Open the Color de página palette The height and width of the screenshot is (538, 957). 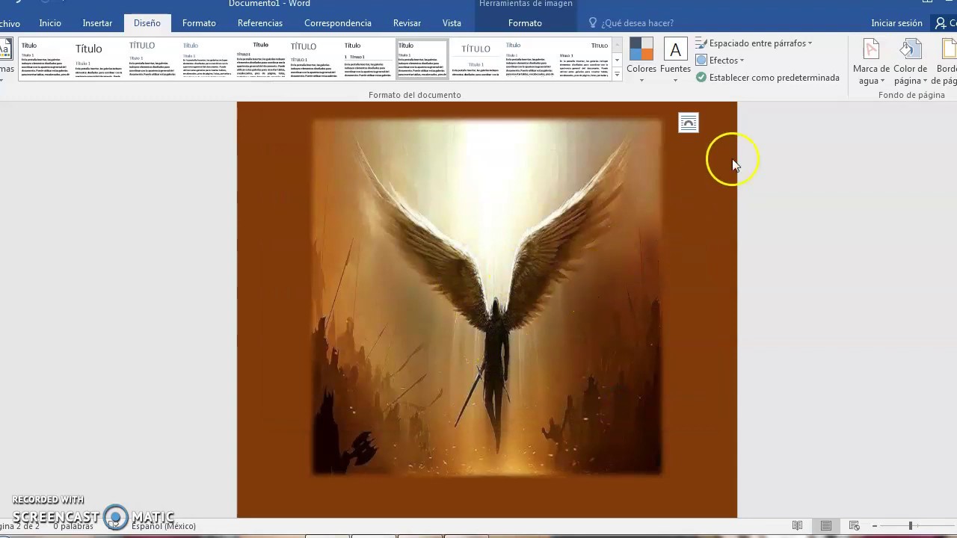coord(910,62)
